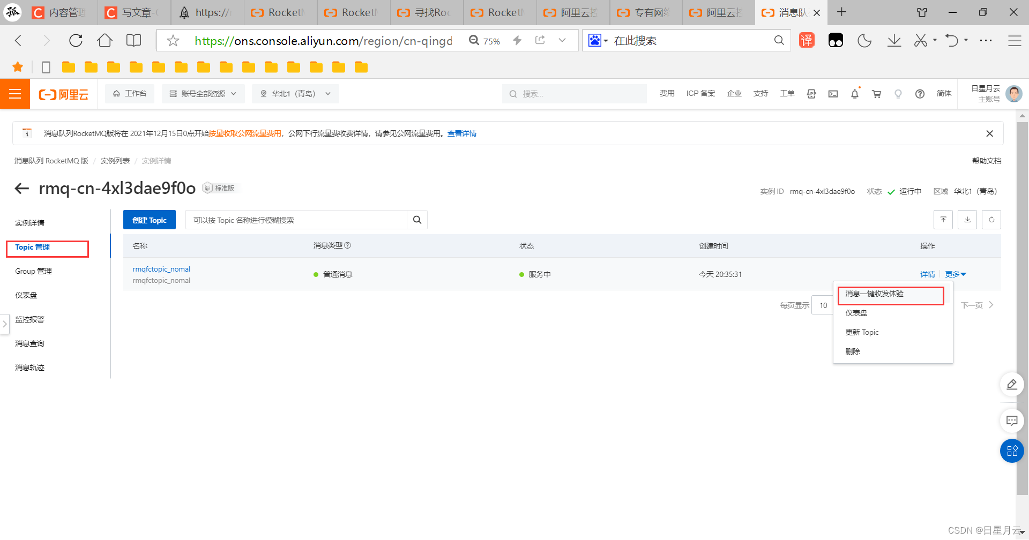The height and width of the screenshot is (540, 1029).
Task: Refresh the topic list
Action: tap(991, 220)
